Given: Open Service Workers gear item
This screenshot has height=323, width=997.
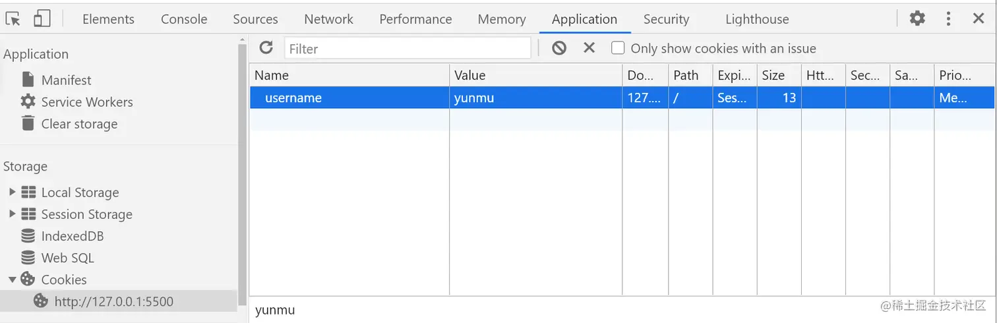Looking at the screenshot, I should [86, 102].
